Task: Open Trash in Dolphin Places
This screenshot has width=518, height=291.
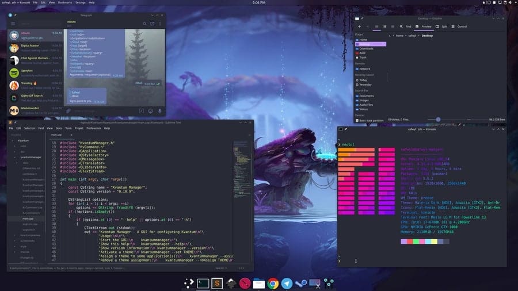Action: (370, 58)
